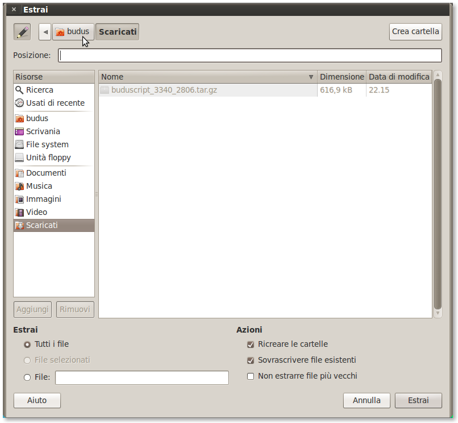Uncheck Sovrascrivere file esistenti
This screenshot has width=458, height=423.
(251, 360)
